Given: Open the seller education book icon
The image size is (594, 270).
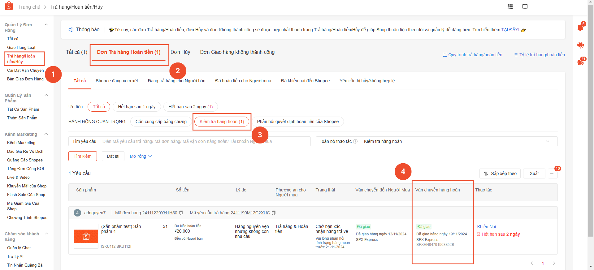Looking at the screenshot, I should 525,7.
